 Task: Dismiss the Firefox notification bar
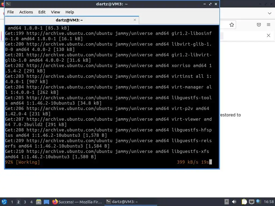point(268,36)
